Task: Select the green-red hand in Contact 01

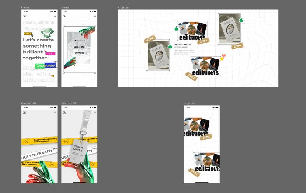Action: point(41,172)
